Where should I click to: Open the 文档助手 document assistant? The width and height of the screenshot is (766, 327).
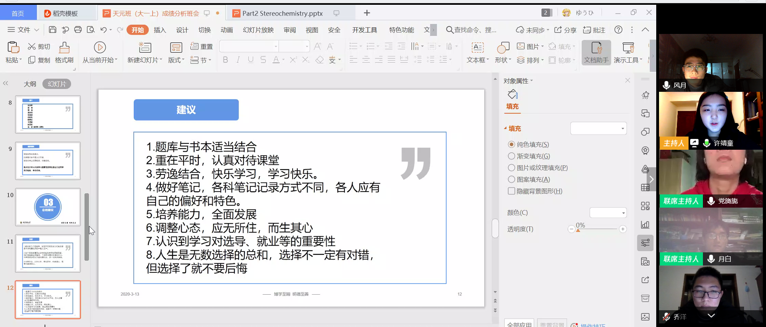click(596, 52)
